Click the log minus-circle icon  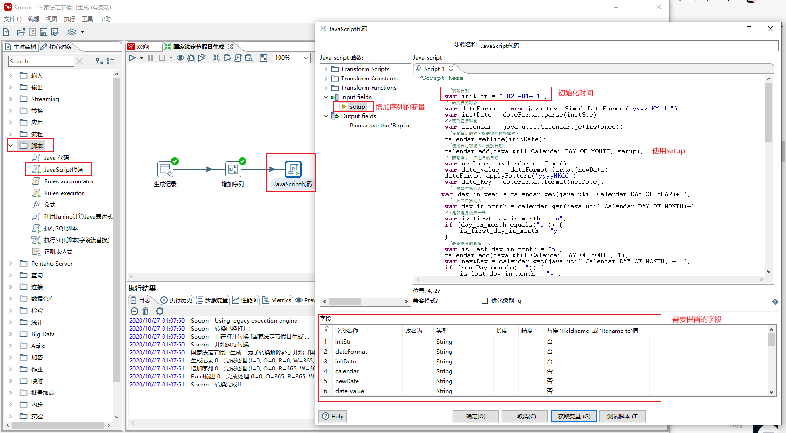(x=134, y=311)
